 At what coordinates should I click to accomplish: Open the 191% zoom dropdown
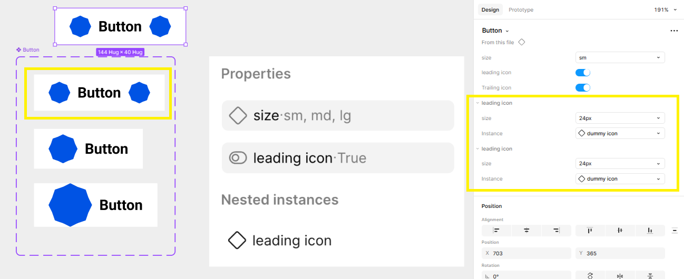pyautogui.click(x=664, y=10)
